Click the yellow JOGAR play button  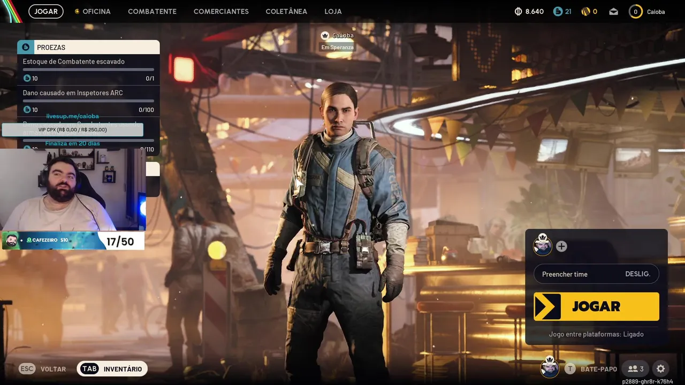596,306
